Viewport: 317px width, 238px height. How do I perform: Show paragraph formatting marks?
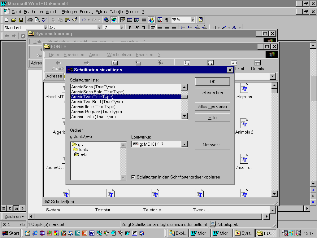(x=167, y=20)
